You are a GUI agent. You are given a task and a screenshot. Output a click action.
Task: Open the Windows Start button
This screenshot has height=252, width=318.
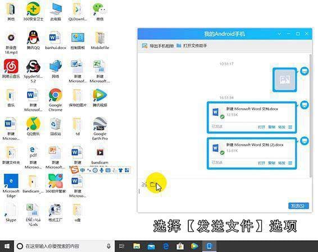(x=7, y=246)
